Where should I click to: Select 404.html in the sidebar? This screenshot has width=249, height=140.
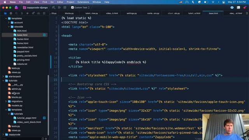pyautogui.click(x=22, y=31)
